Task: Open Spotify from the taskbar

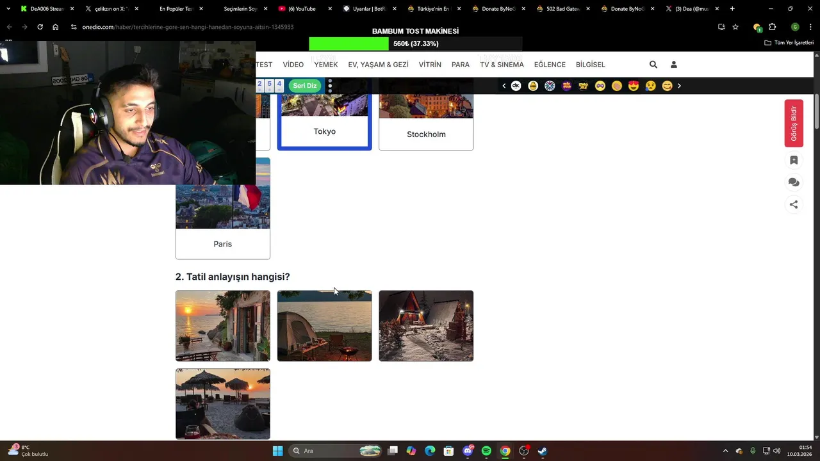Action: coord(486,451)
